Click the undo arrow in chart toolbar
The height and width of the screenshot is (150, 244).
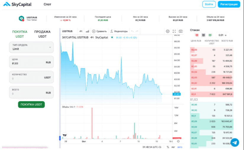132,31
